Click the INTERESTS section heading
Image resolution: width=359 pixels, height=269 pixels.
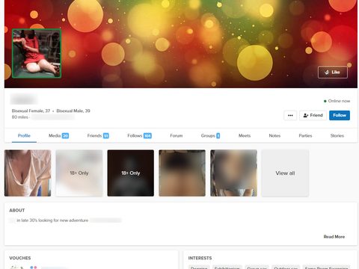tap(200, 258)
